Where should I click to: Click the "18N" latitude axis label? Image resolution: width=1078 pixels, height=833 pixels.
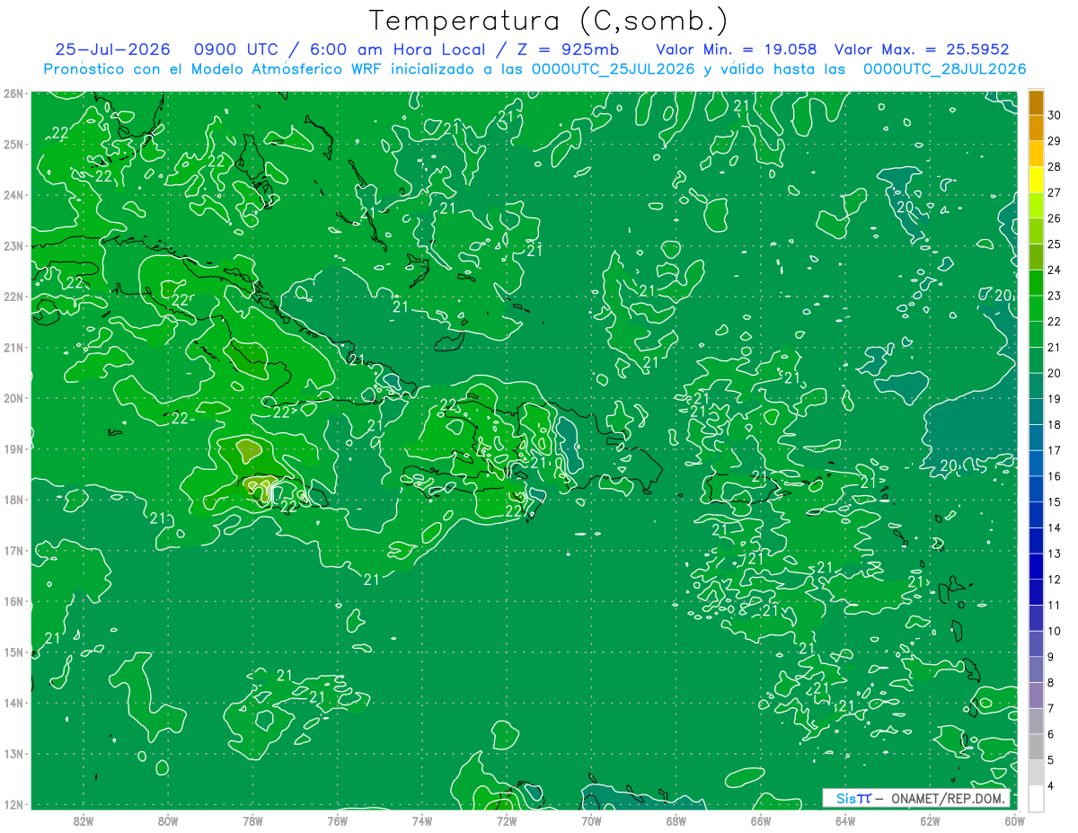point(13,500)
